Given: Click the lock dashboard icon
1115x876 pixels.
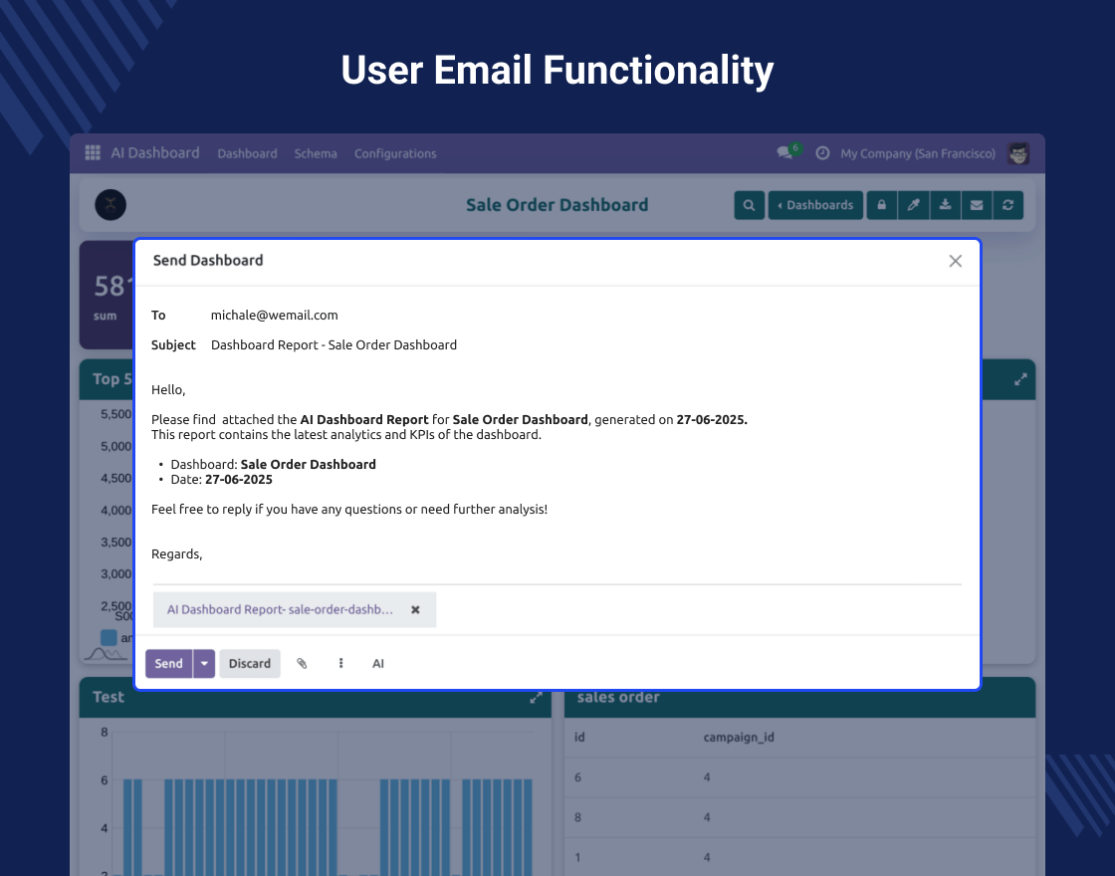Looking at the screenshot, I should [x=881, y=205].
